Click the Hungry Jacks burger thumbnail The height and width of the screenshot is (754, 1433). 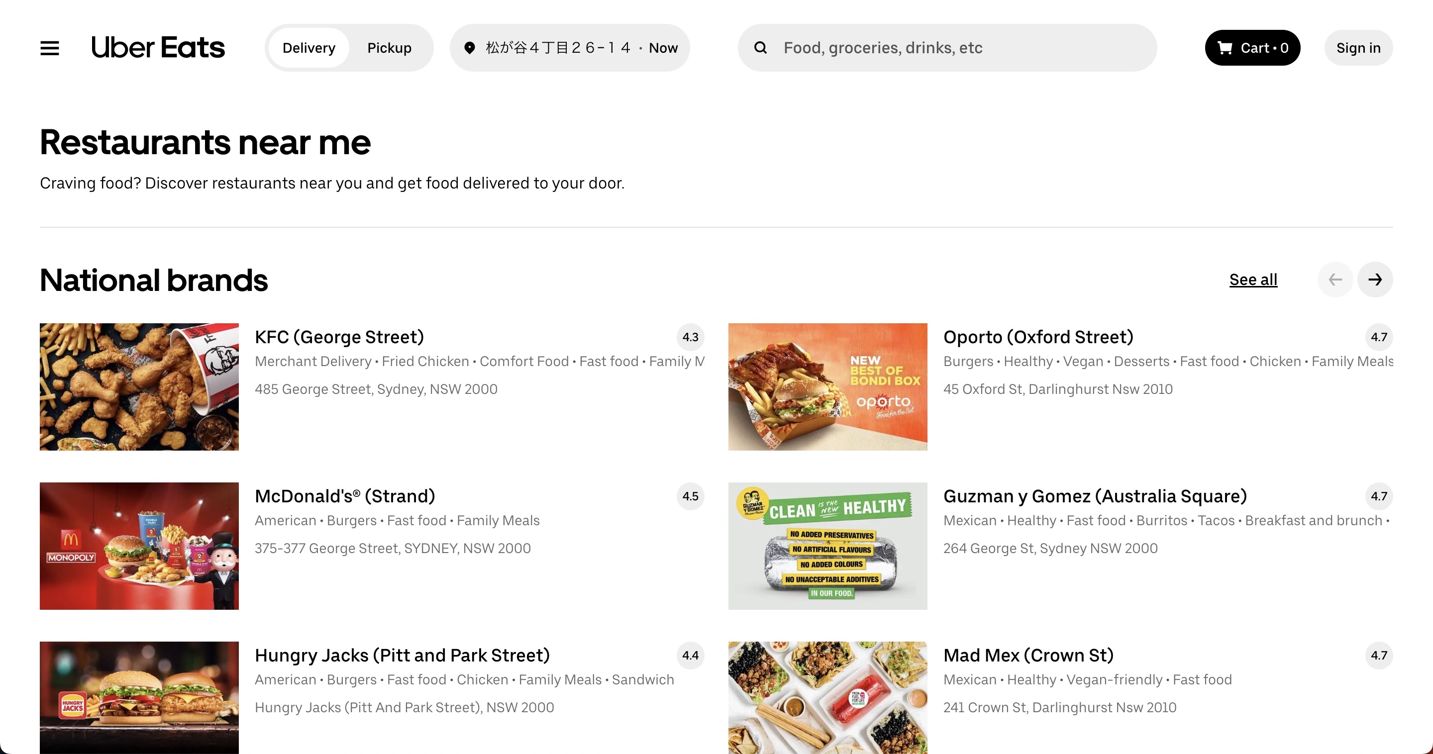coord(139,697)
